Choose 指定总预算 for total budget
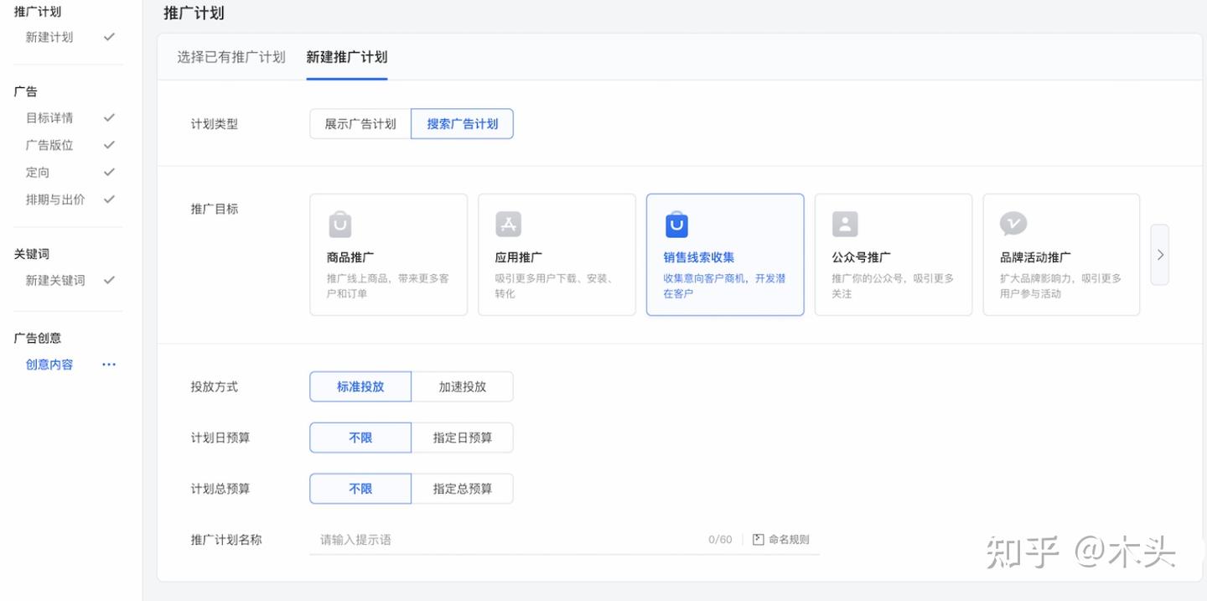Image resolution: width=1207 pixels, height=601 pixels. click(x=462, y=489)
